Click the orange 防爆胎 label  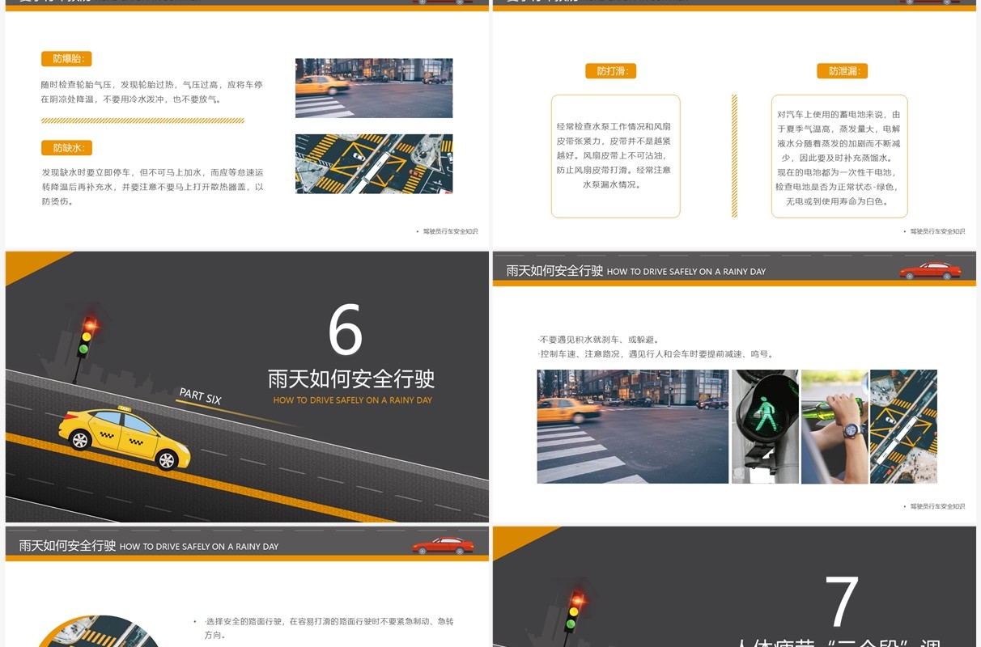click(x=66, y=59)
